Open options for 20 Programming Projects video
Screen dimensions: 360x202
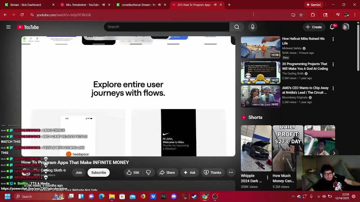[x=333, y=65]
